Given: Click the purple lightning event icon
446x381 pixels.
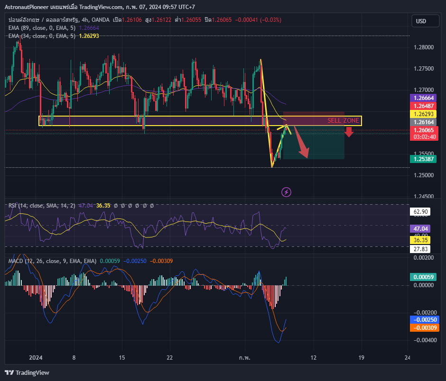Looking at the screenshot, I should (x=286, y=192).
